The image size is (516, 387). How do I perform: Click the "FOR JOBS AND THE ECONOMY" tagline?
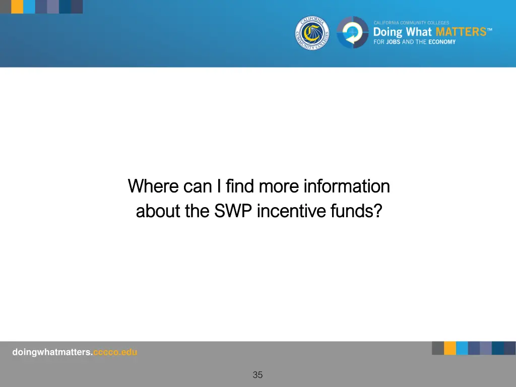(x=414, y=42)
